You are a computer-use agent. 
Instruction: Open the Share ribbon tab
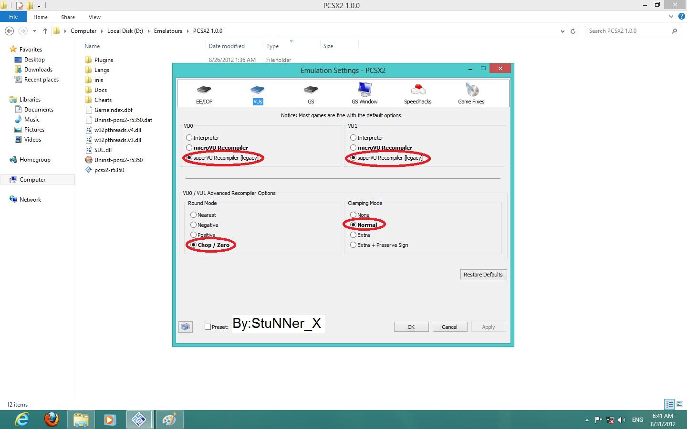(68, 17)
